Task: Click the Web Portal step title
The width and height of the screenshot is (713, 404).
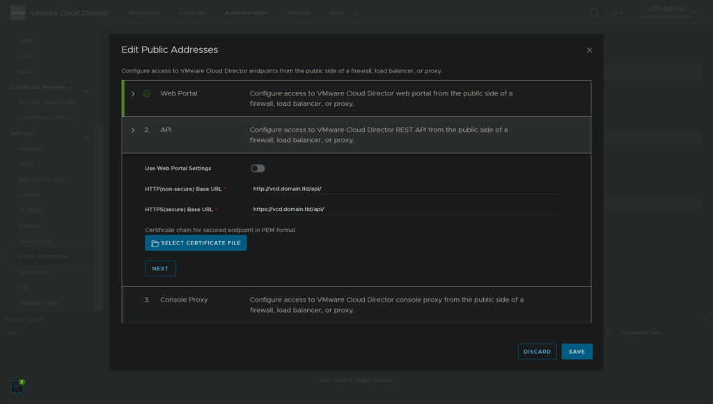Action: coord(179,93)
